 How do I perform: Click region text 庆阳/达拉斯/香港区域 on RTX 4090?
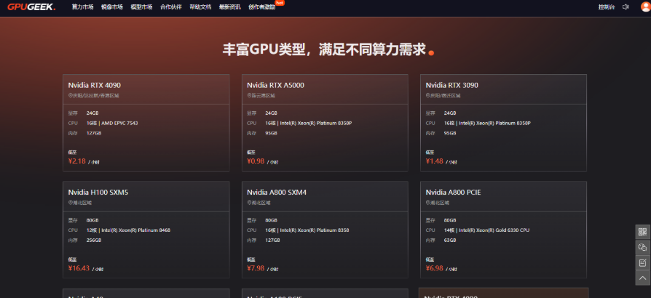pyautogui.click(x=95, y=95)
